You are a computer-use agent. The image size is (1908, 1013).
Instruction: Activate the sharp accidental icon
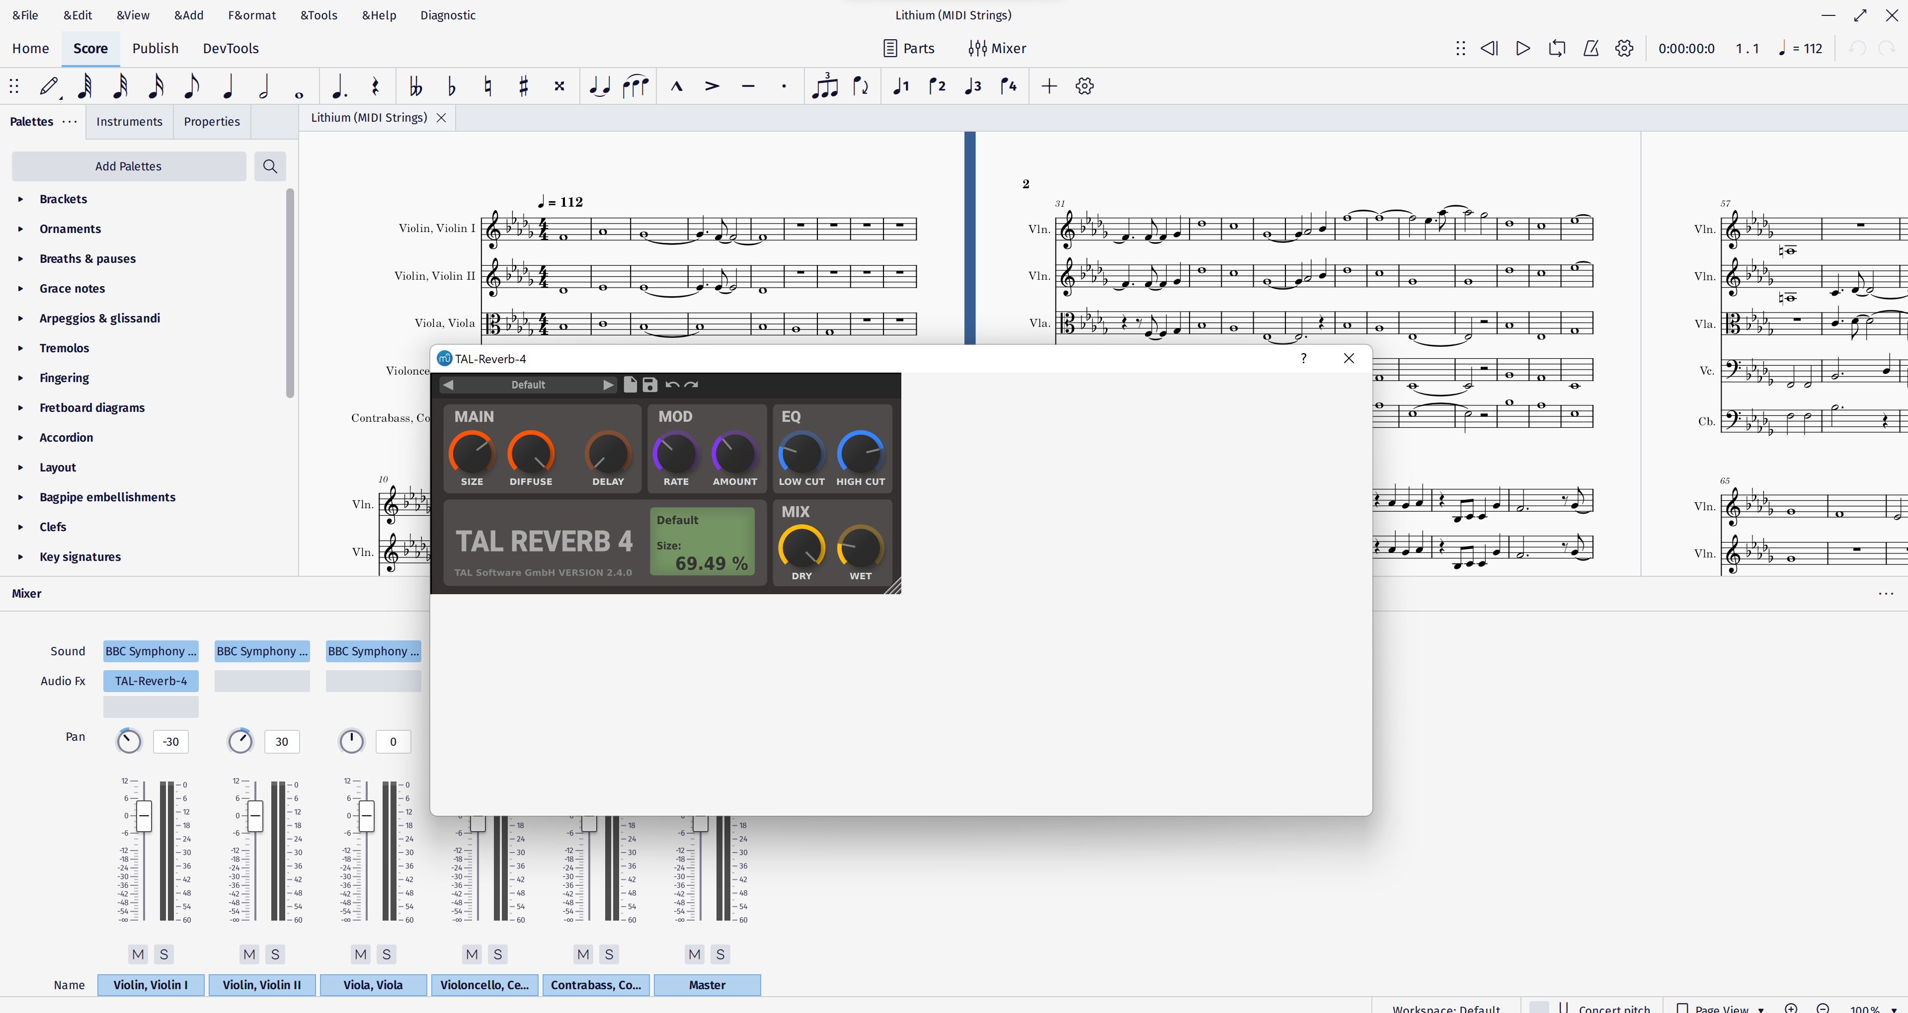pyautogui.click(x=524, y=86)
